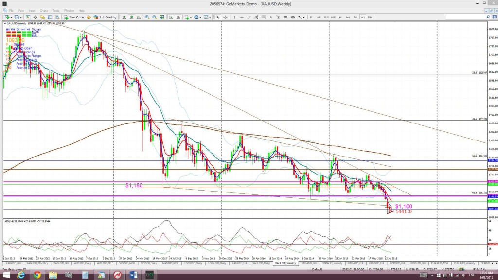Image resolution: width=498 pixels, height=280 pixels.
Task: Open the Tools menu
Action: point(56,11)
